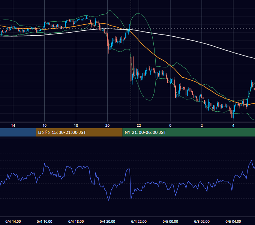The width and height of the screenshot is (255, 225).
Task: Select the ロンドン 15:30-21:00 JST session bar
Action: (79, 132)
